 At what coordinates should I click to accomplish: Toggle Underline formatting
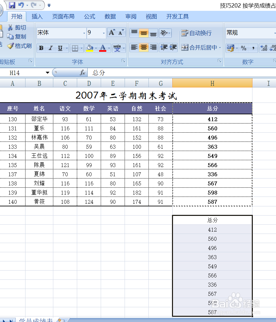60,48
